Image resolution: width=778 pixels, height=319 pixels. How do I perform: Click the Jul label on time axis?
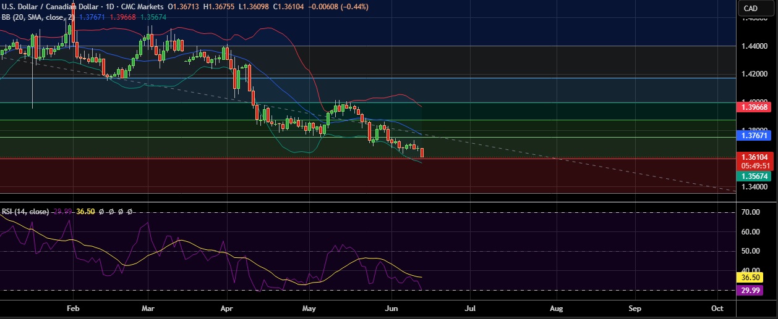point(471,307)
